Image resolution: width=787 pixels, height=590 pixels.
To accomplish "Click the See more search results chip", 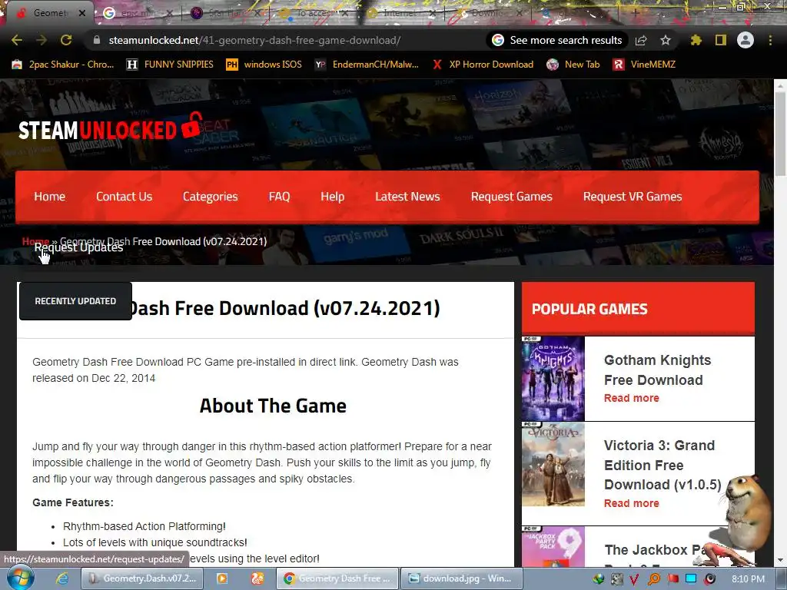I will pyautogui.click(x=557, y=40).
